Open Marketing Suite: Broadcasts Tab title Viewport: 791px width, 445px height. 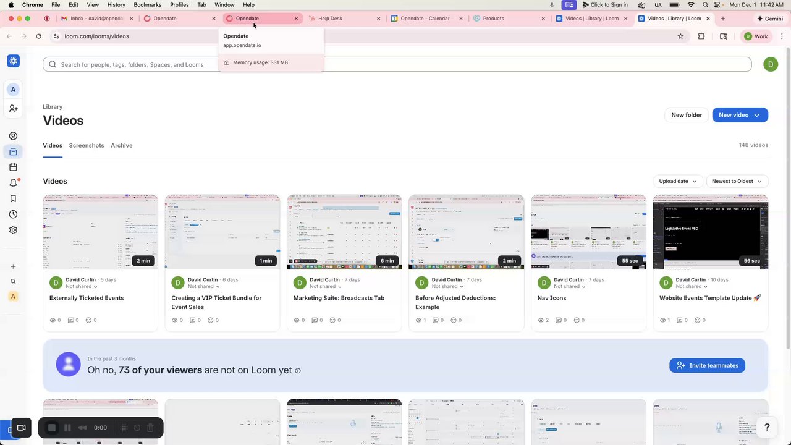coord(339,298)
